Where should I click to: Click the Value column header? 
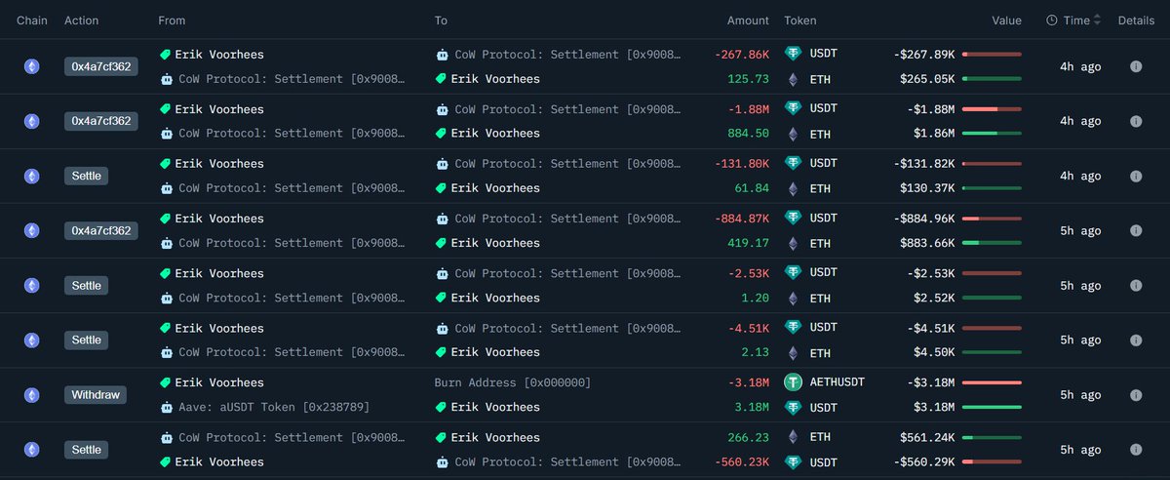pyautogui.click(x=1006, y=20)
